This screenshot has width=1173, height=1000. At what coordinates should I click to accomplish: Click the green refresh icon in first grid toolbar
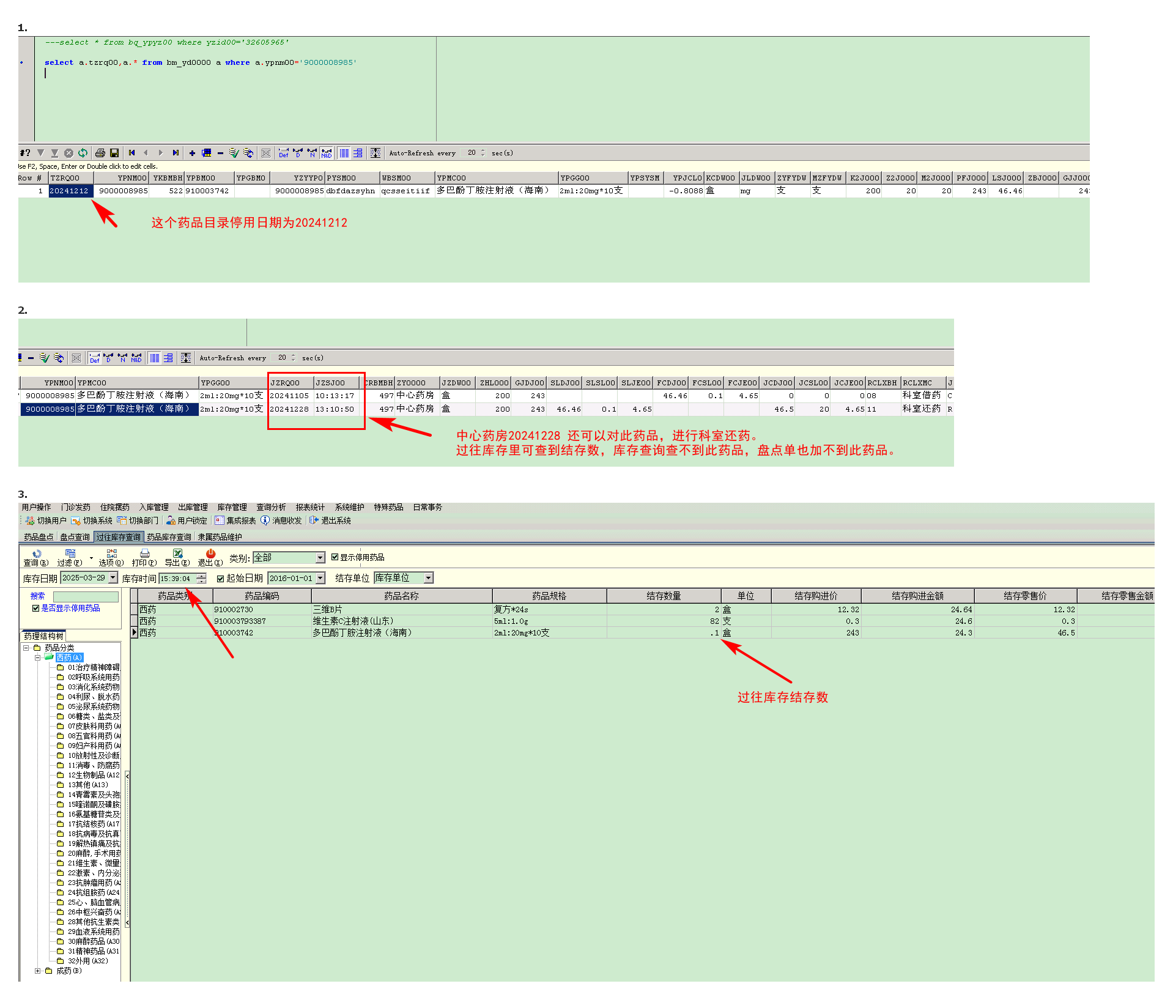(x=83, y=153)
